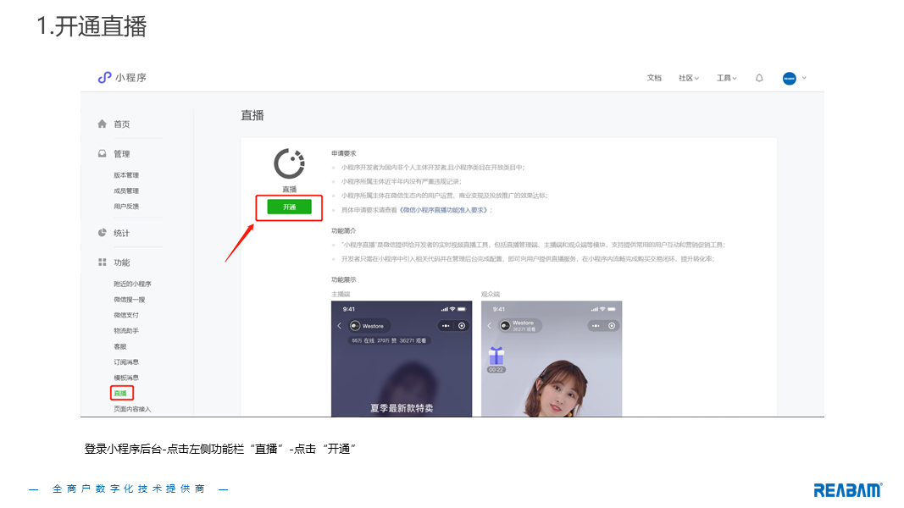Screen dimensions: 904x508
Task: Open 订阅消息 in the sidebar
Action: [x=126, y=362]
